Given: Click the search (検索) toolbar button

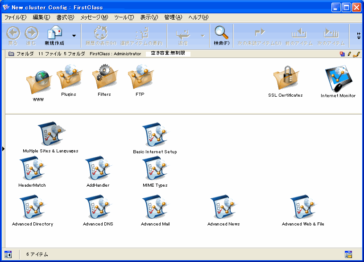Looking at the screenshot, I should tap(221, 35).
